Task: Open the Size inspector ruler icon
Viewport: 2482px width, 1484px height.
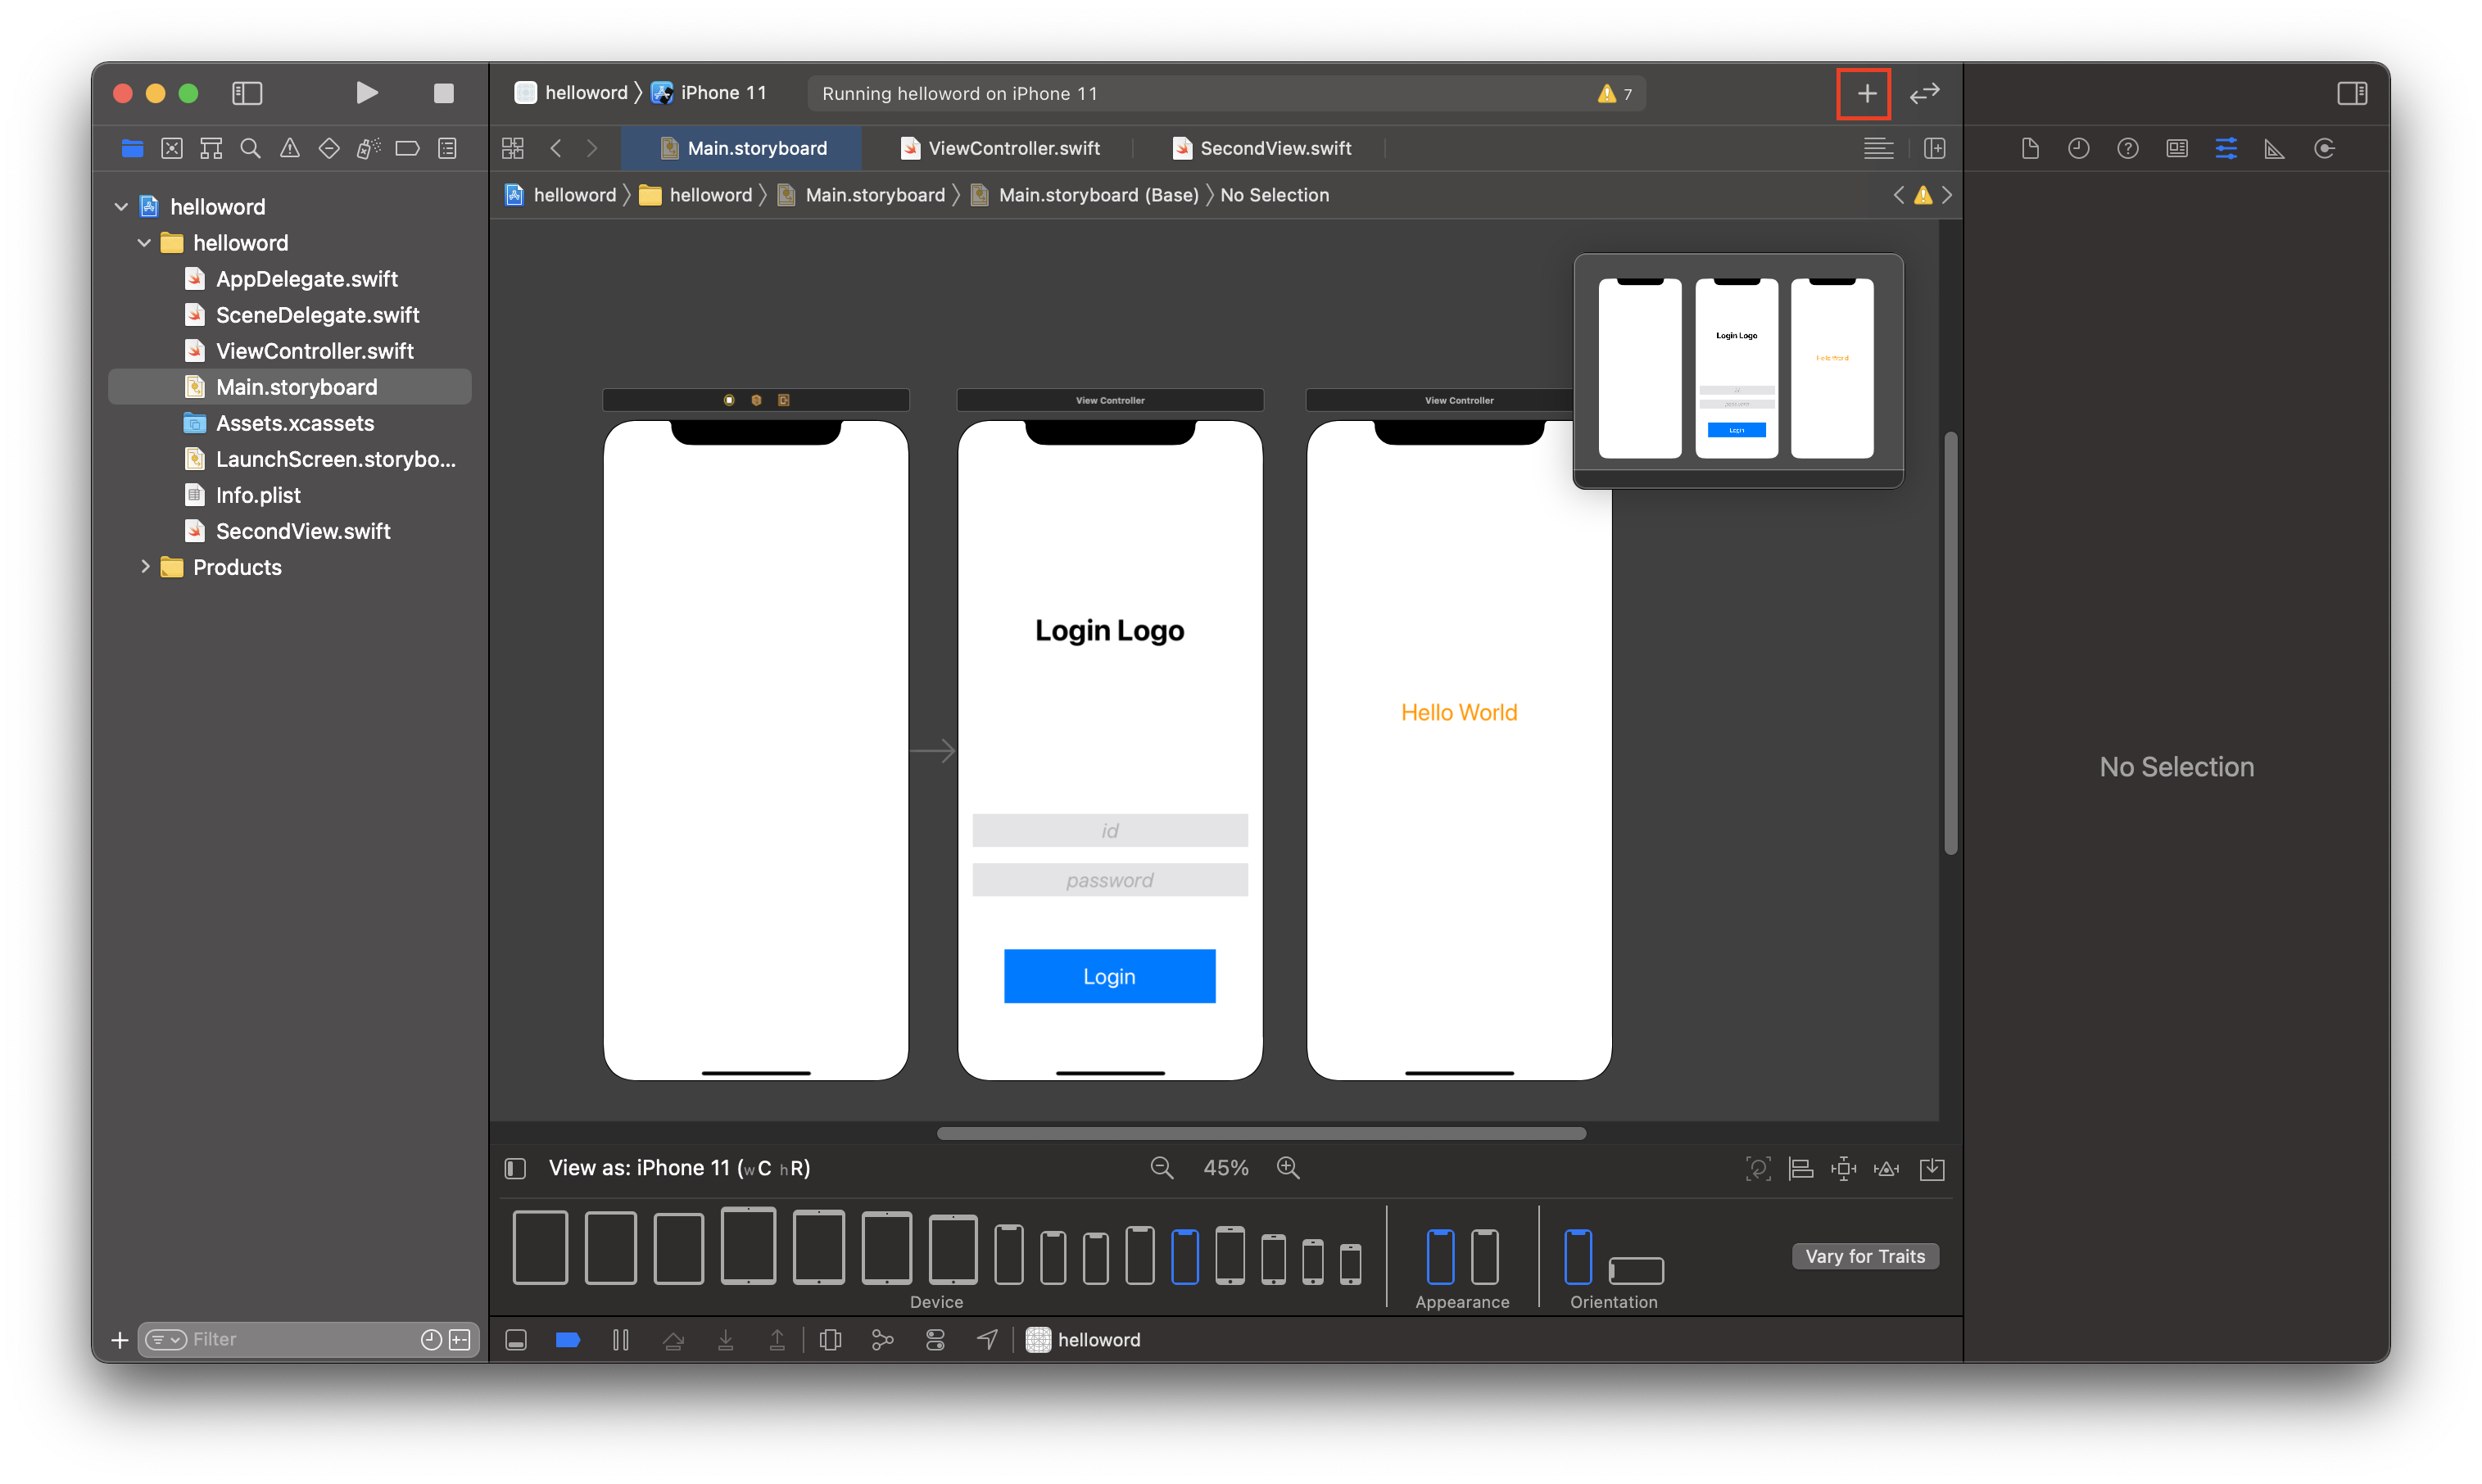Action: click(x=2275, y=148)
